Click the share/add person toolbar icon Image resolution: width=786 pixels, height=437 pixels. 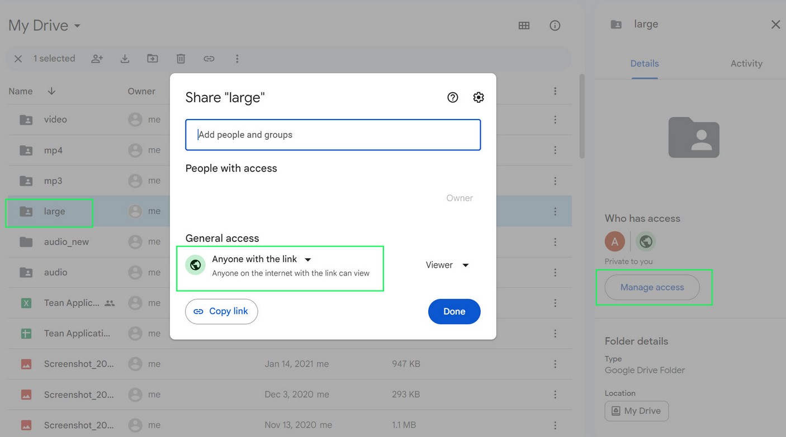coord(97,59)
